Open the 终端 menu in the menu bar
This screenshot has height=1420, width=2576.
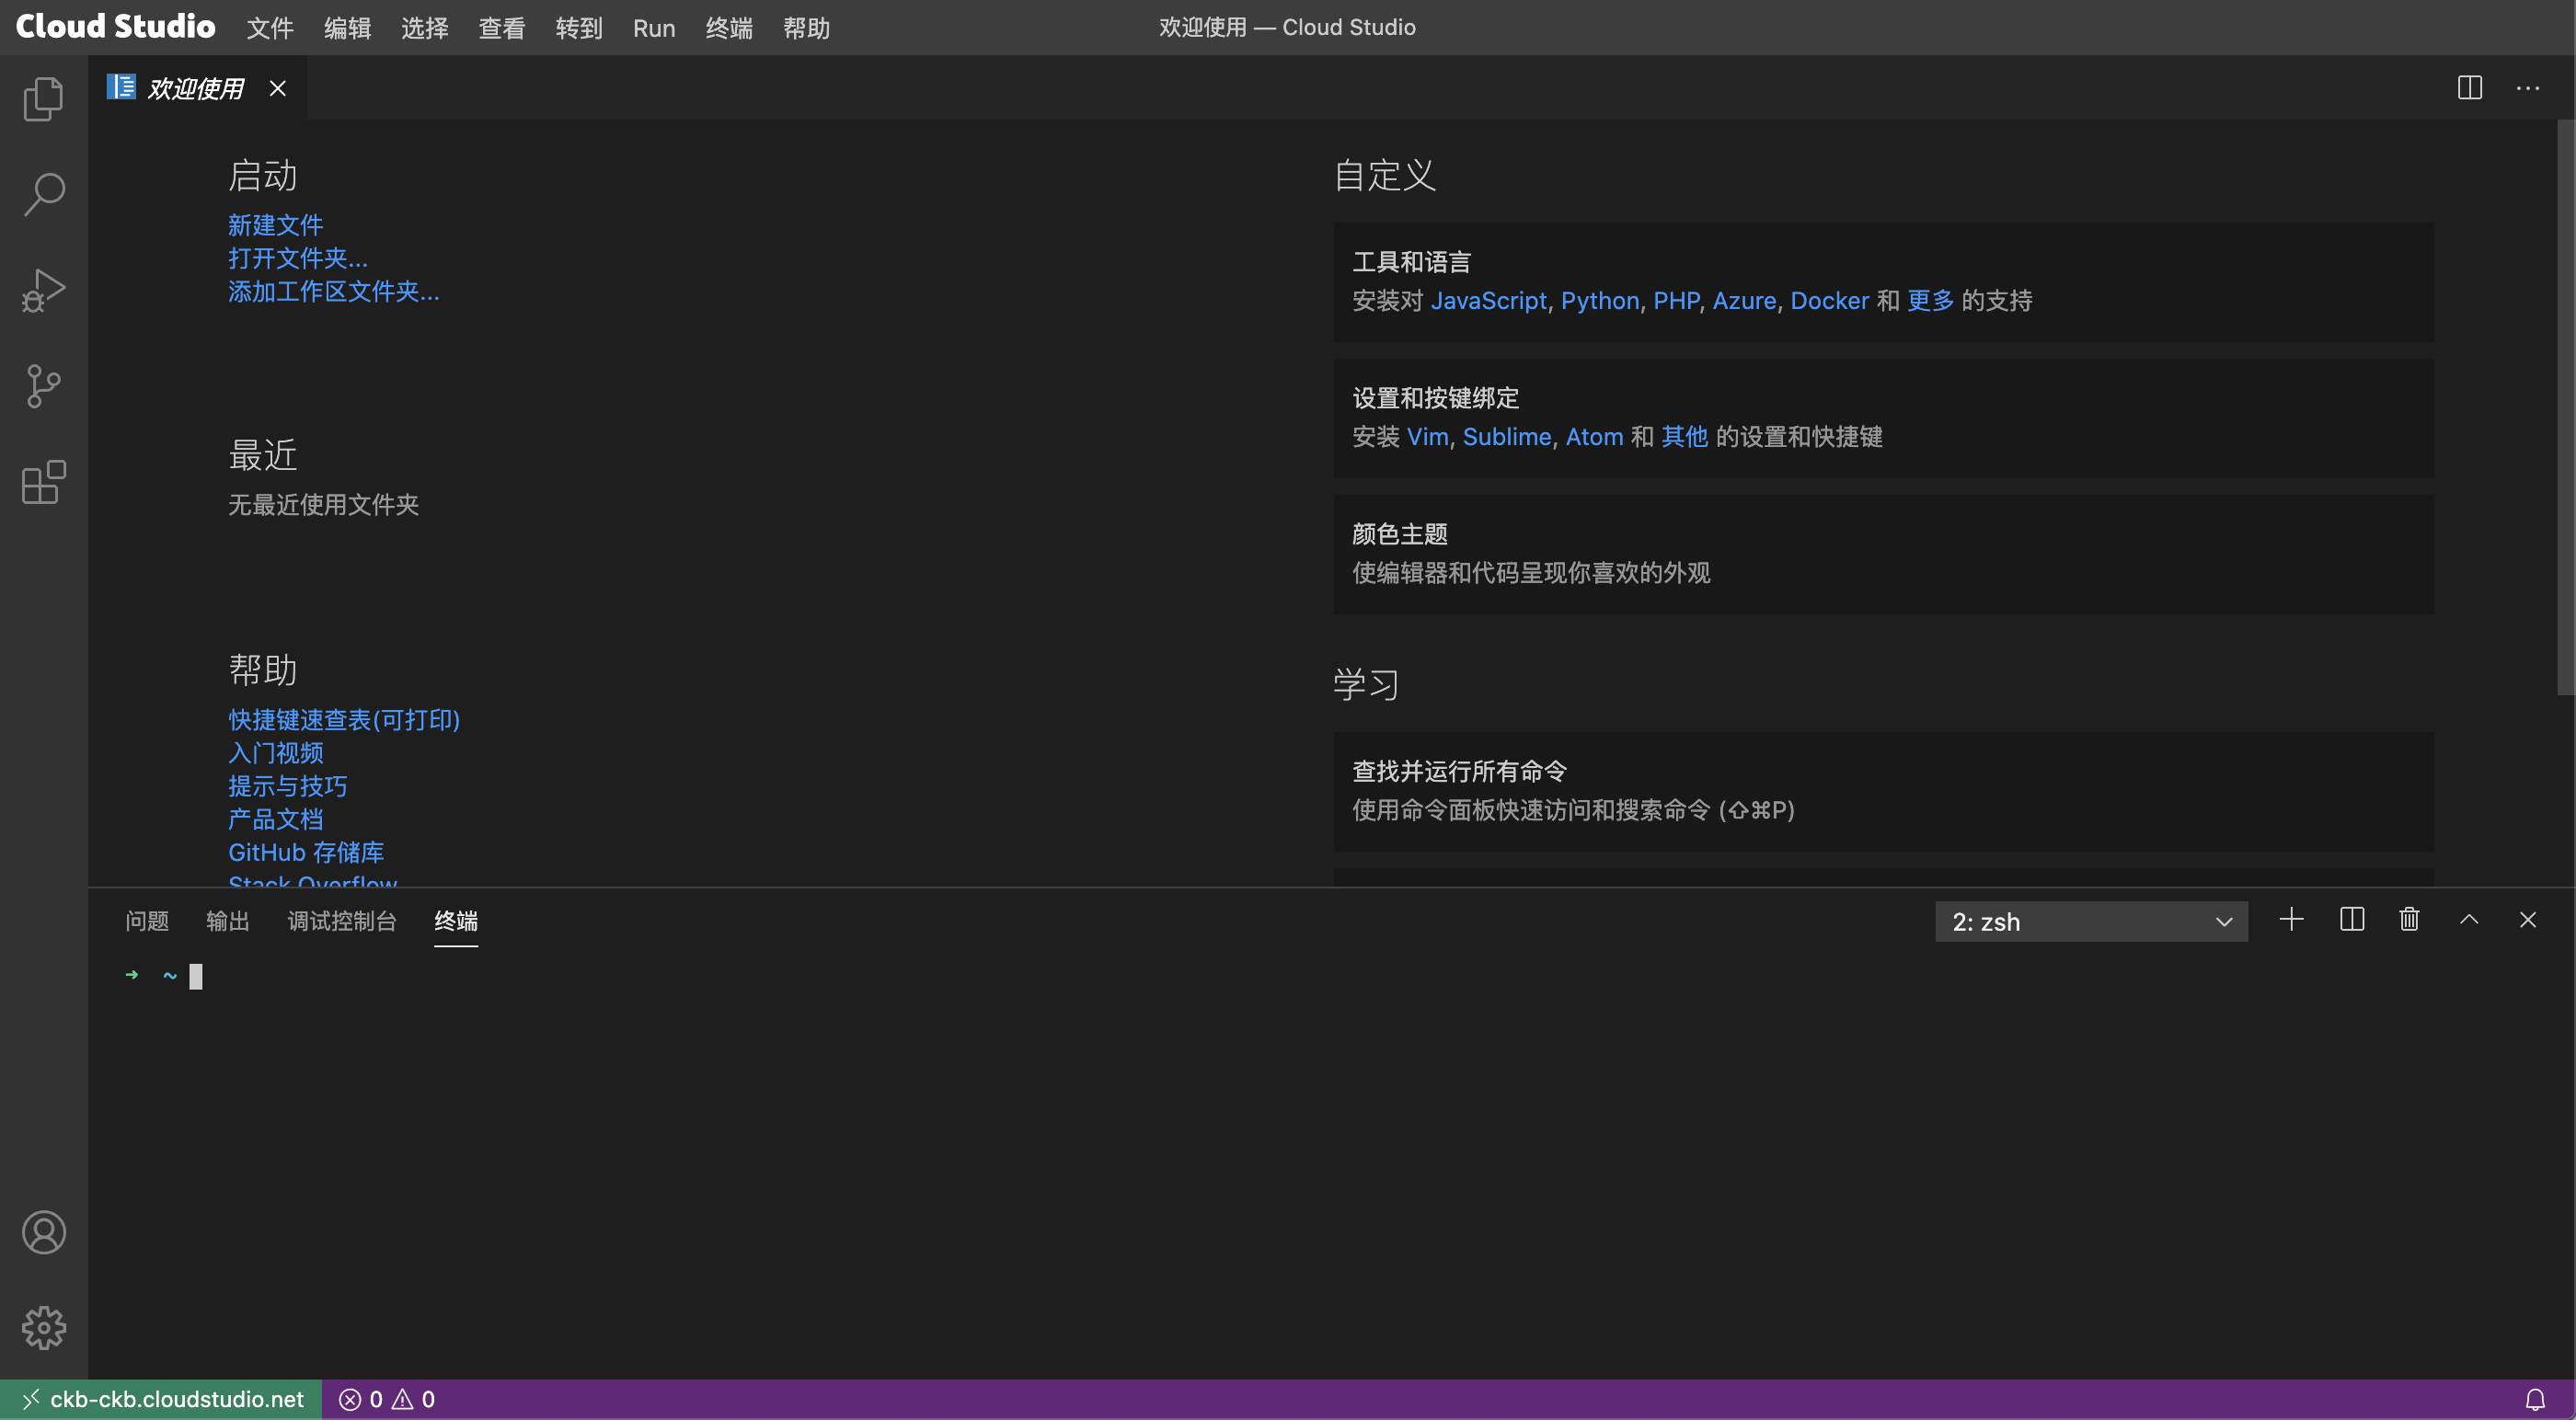coord(728,28)
